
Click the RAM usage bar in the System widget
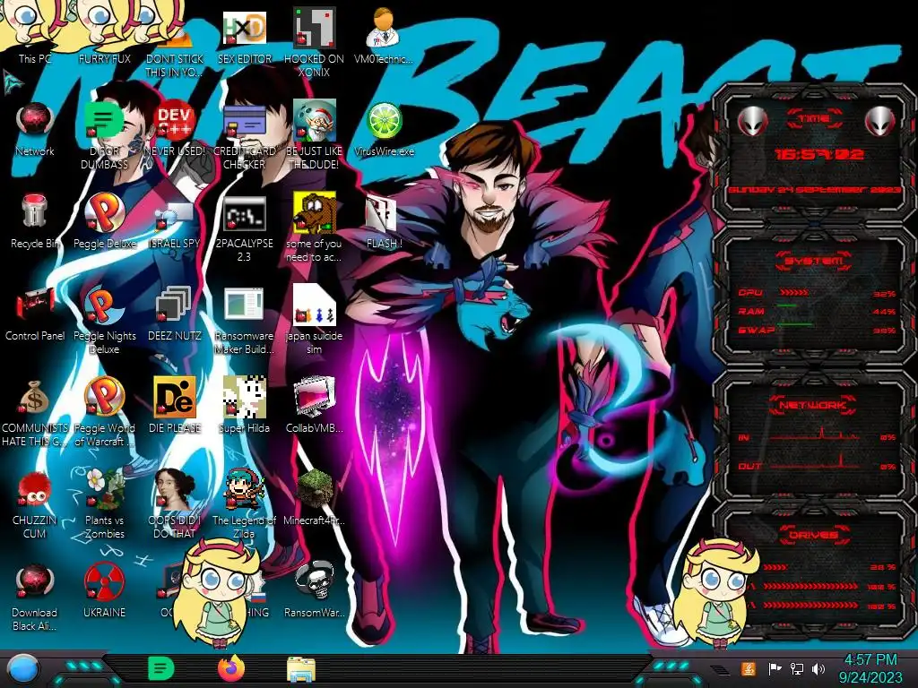pos(787,305)
